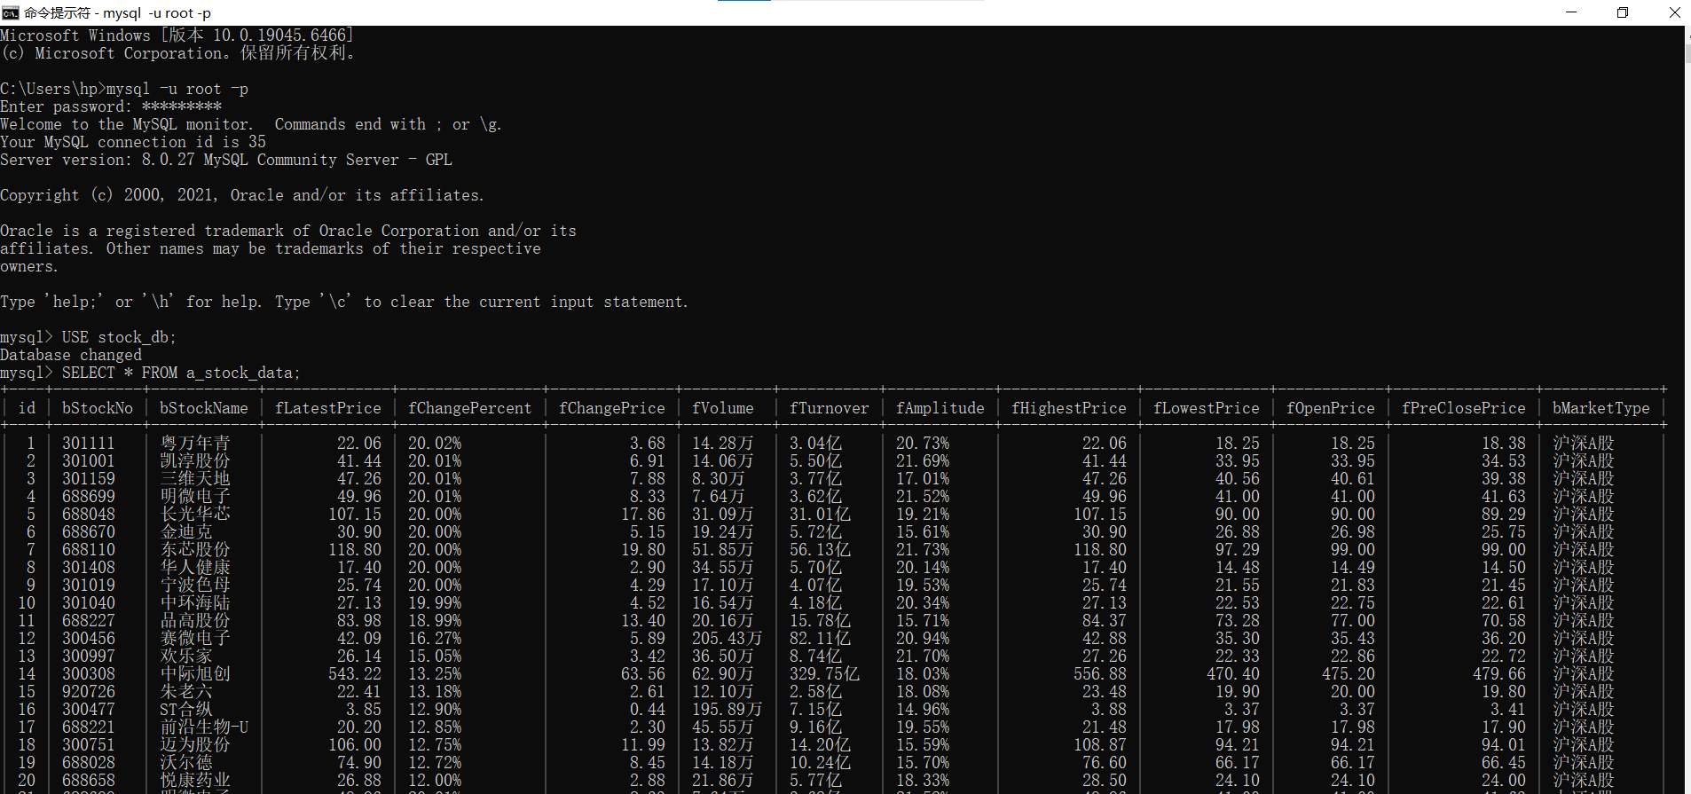Click the 'fVolume' column header
The height and width of the screenshot is (794, 1691).
pyautogui.click(x=723, y=408)
